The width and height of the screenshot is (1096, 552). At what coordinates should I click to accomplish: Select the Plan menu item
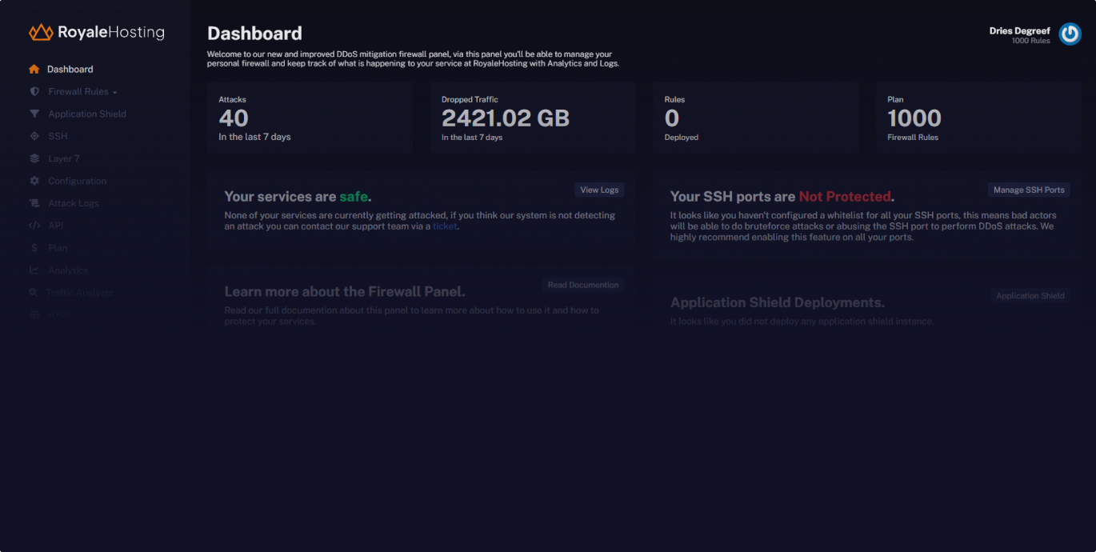pos(58,249)
